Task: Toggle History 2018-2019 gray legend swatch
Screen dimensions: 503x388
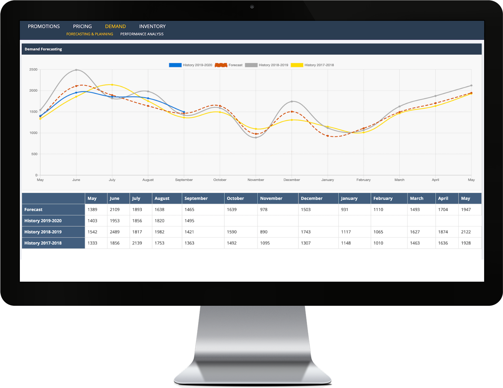Action: click(251, 65)
